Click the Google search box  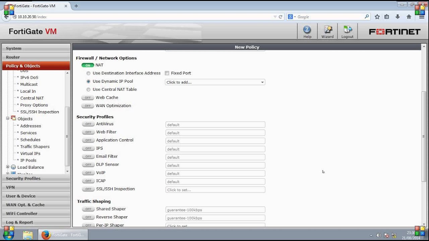[330, 17]
